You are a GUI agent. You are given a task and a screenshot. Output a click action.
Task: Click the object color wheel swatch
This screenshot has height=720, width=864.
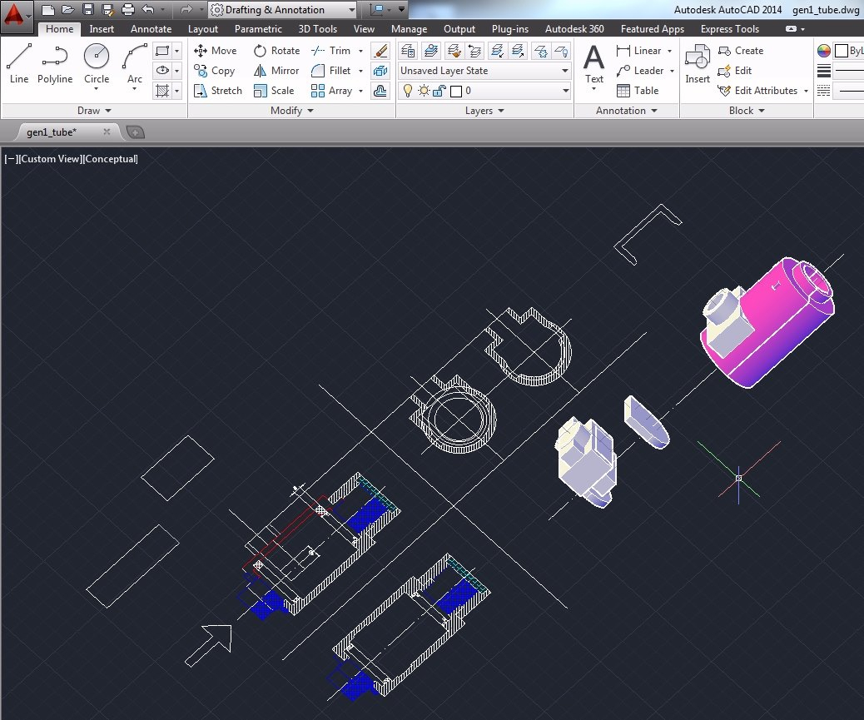pos(824,51)
